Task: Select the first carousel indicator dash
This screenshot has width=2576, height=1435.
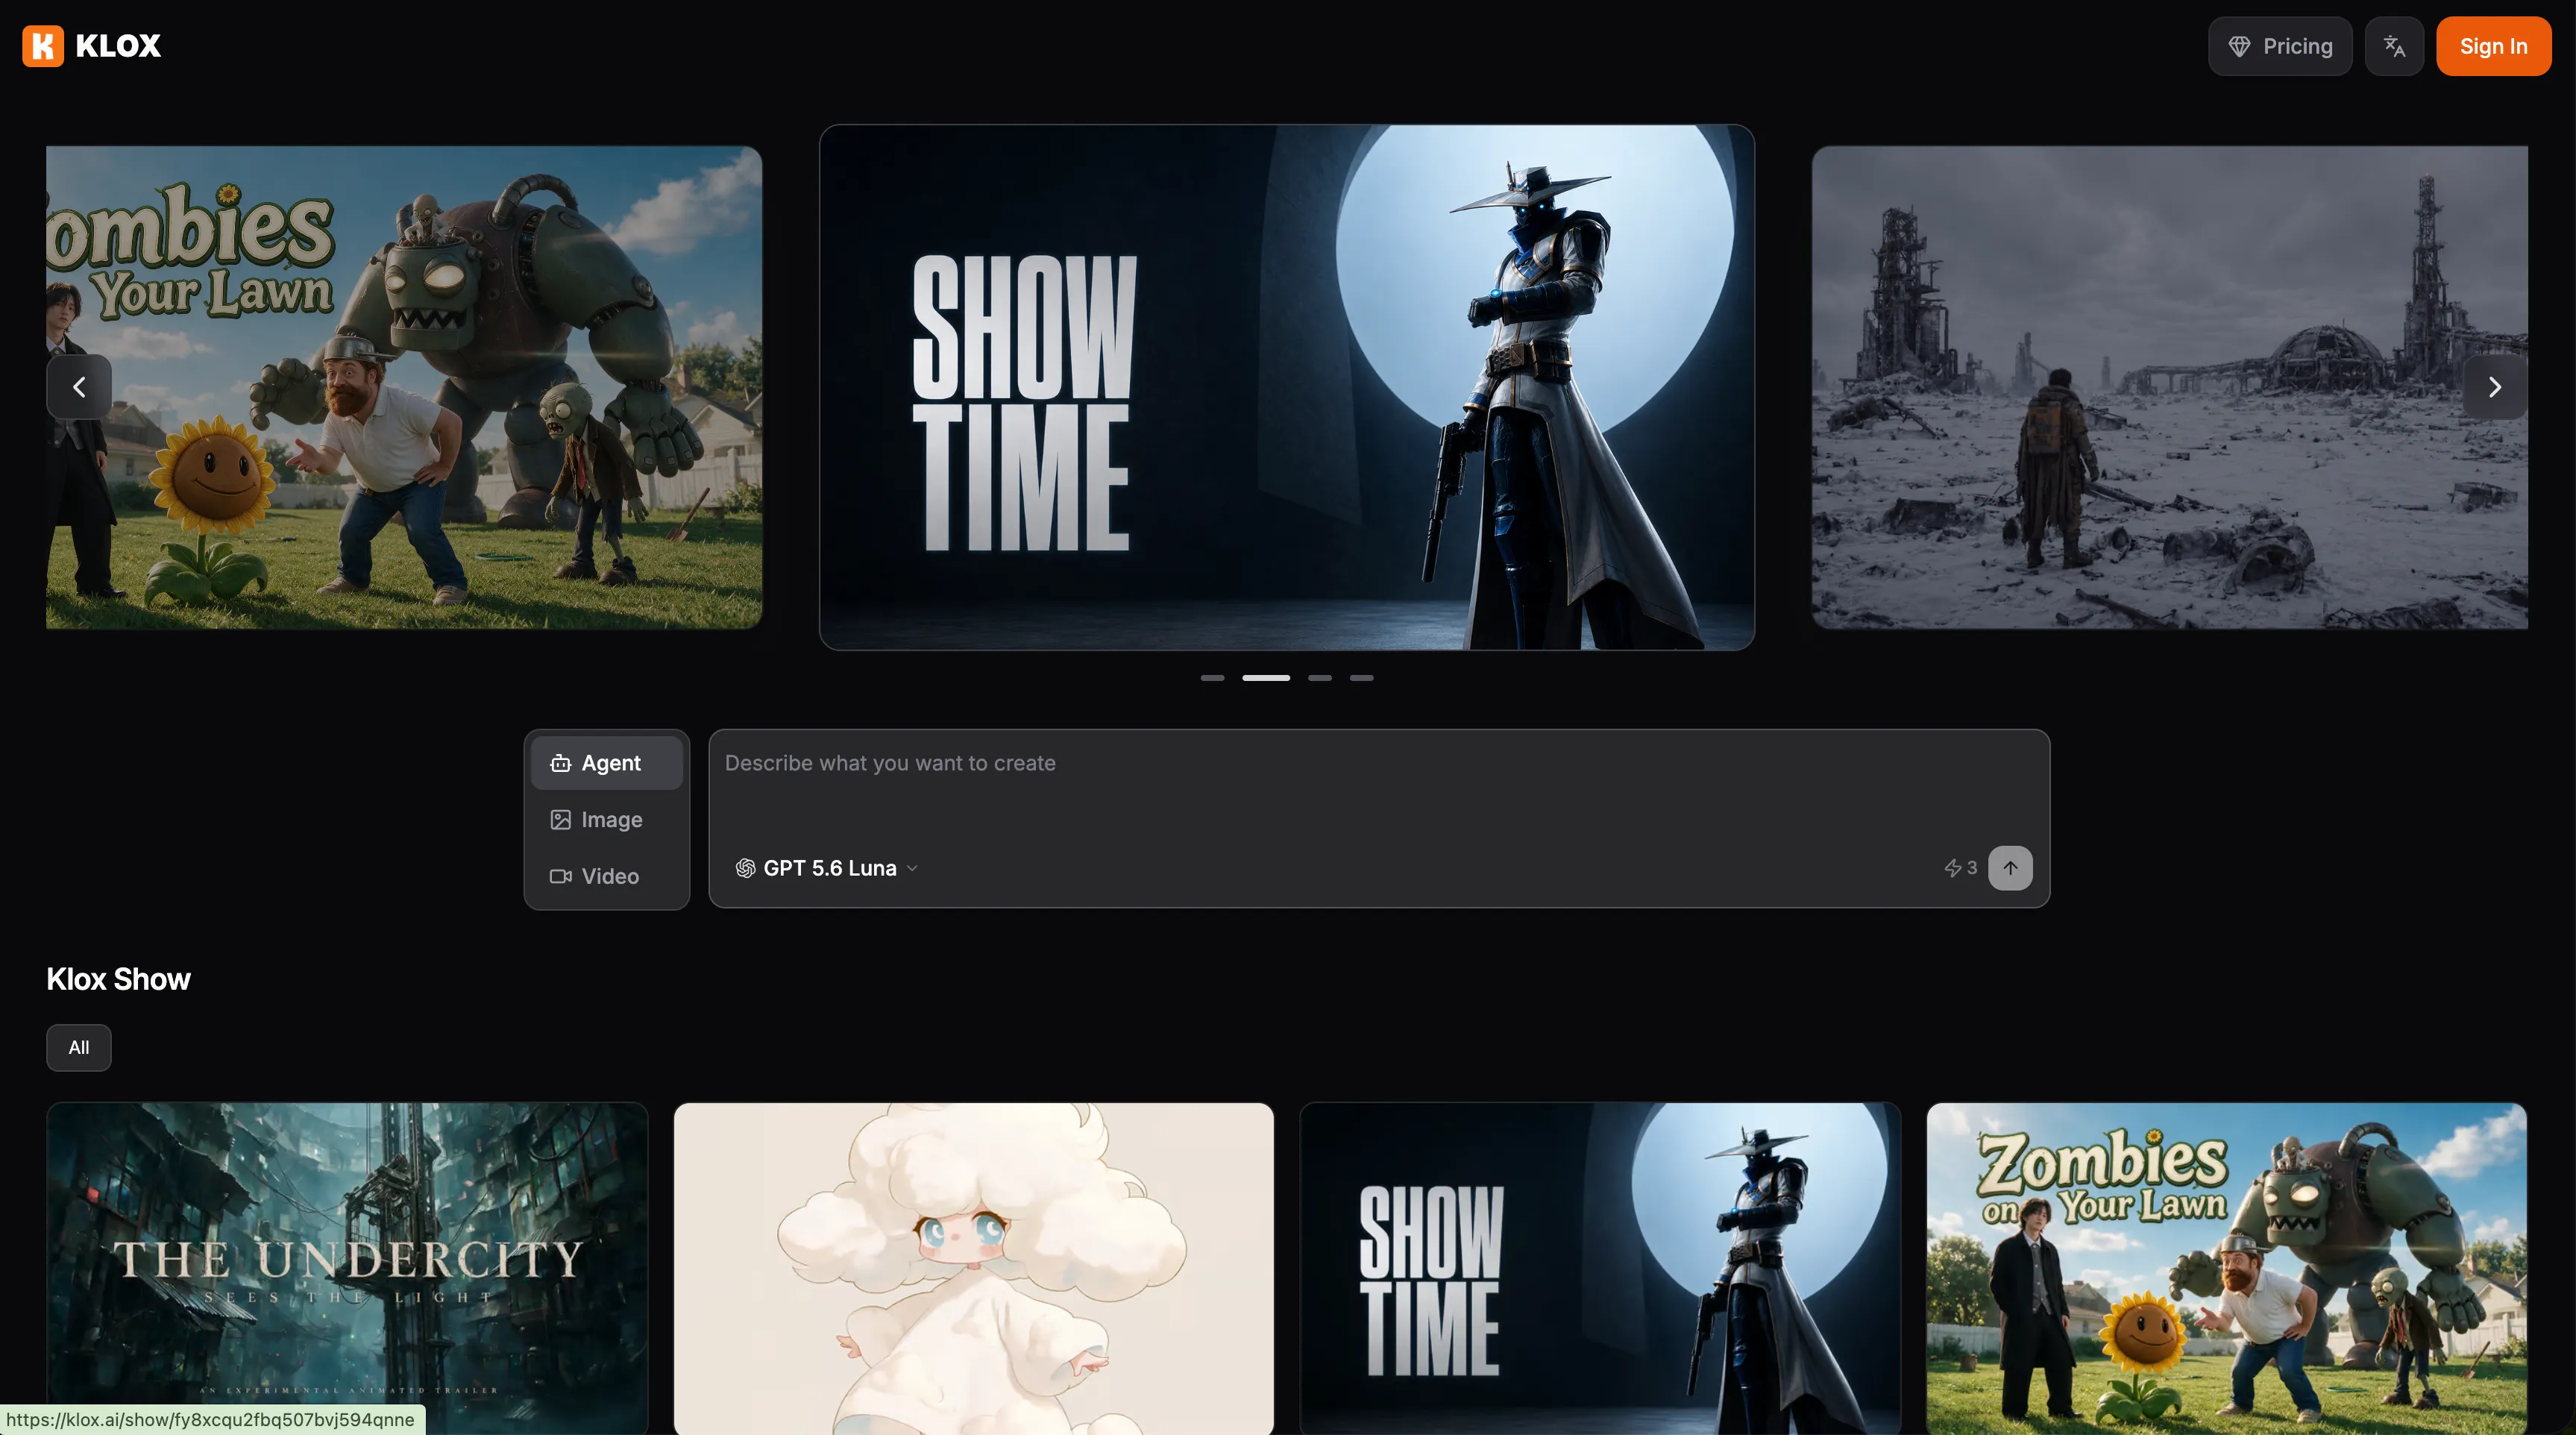Action: tap(1212, 678)
